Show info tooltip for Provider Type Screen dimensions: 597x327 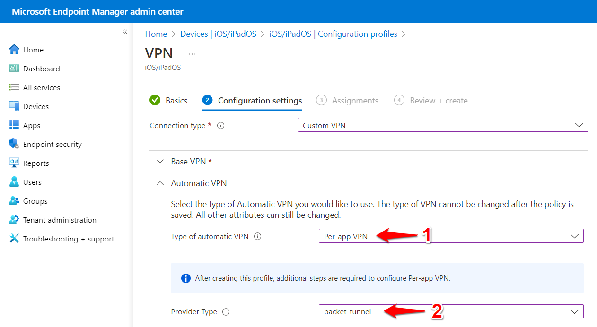(x=226, y=312)
